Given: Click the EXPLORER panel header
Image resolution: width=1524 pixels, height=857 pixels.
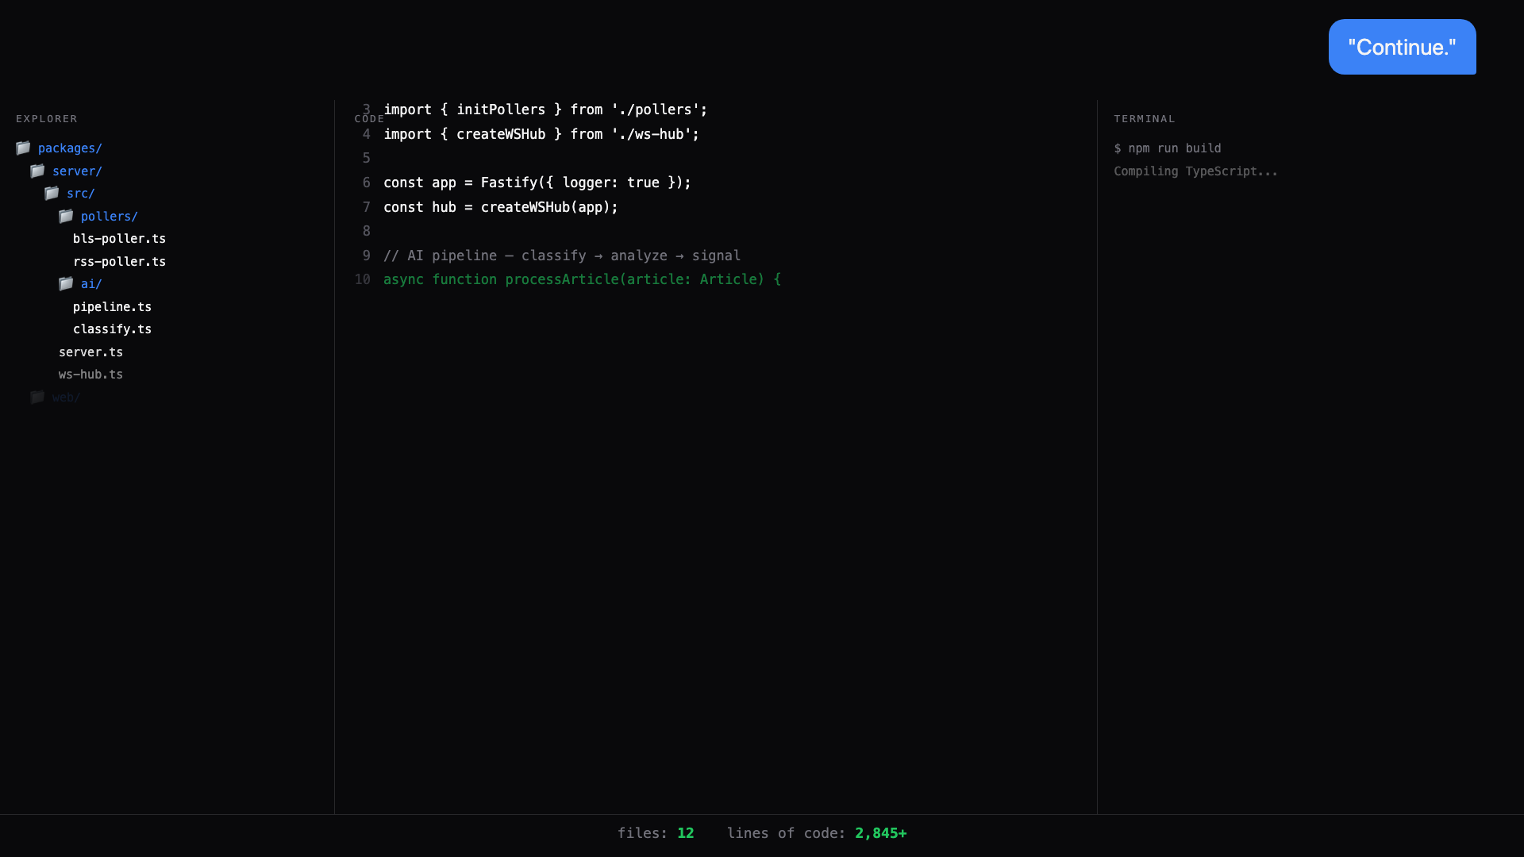Looking at the screenshot, I should 47,119.
